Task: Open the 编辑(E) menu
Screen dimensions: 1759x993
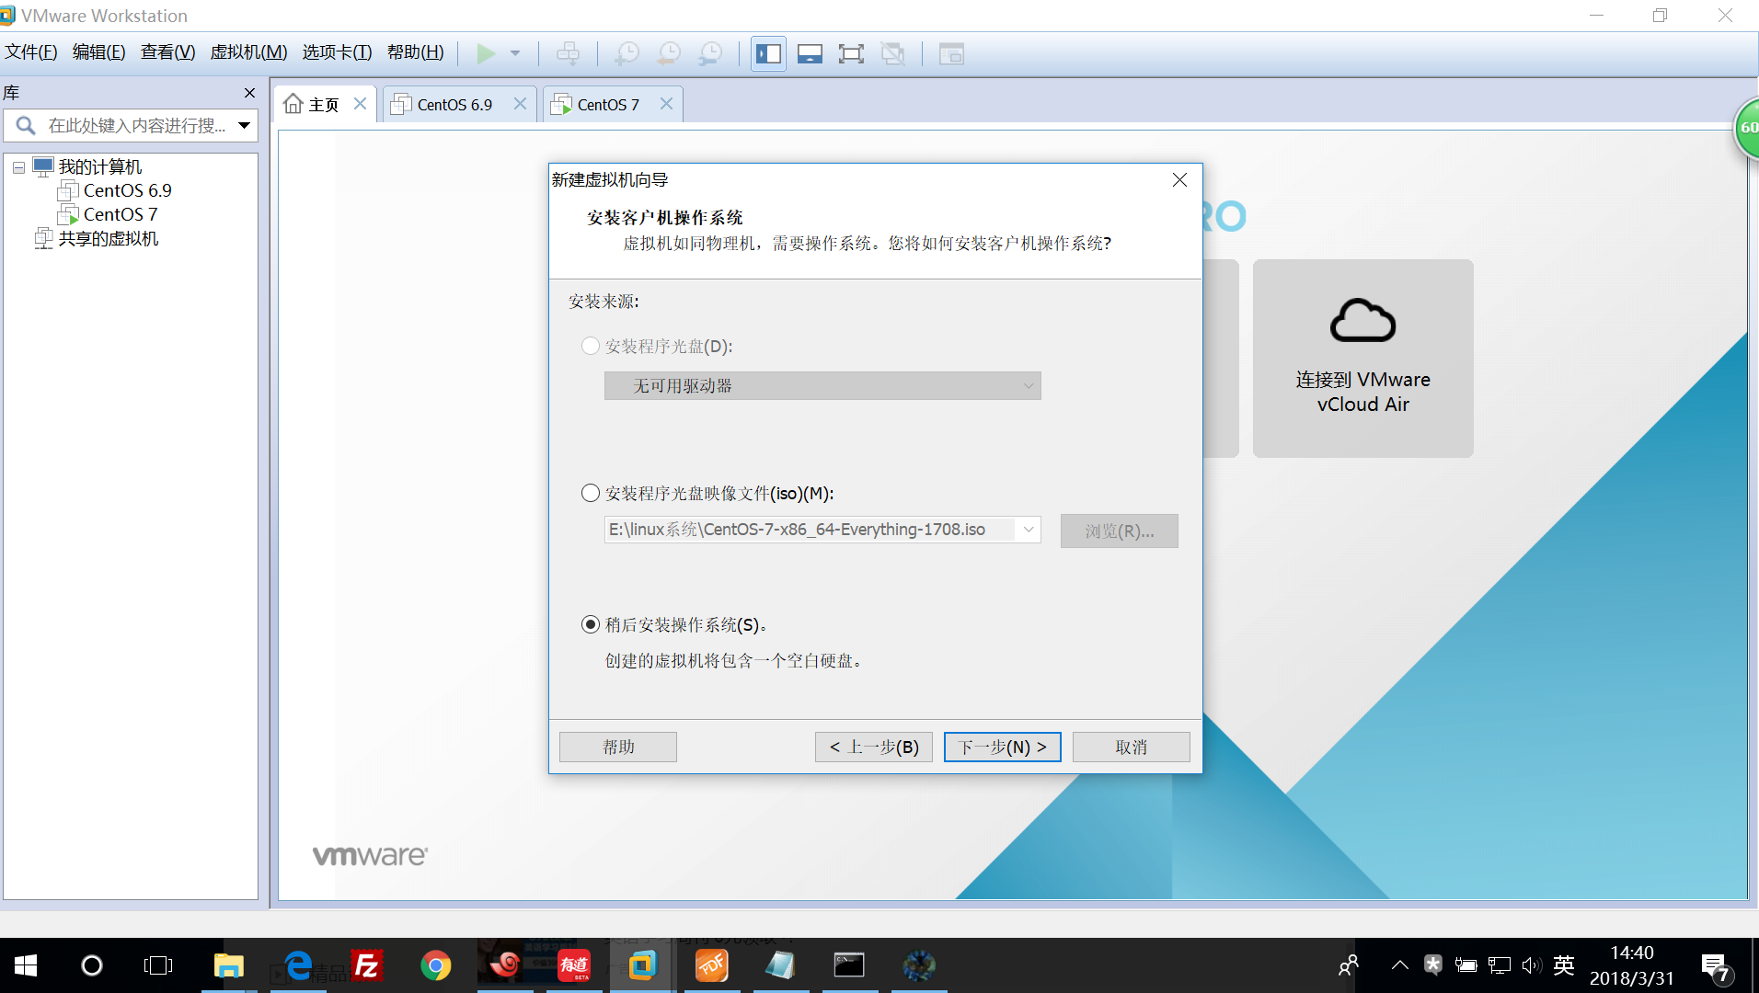Action: pyautogui.click(x=98, y=52)
